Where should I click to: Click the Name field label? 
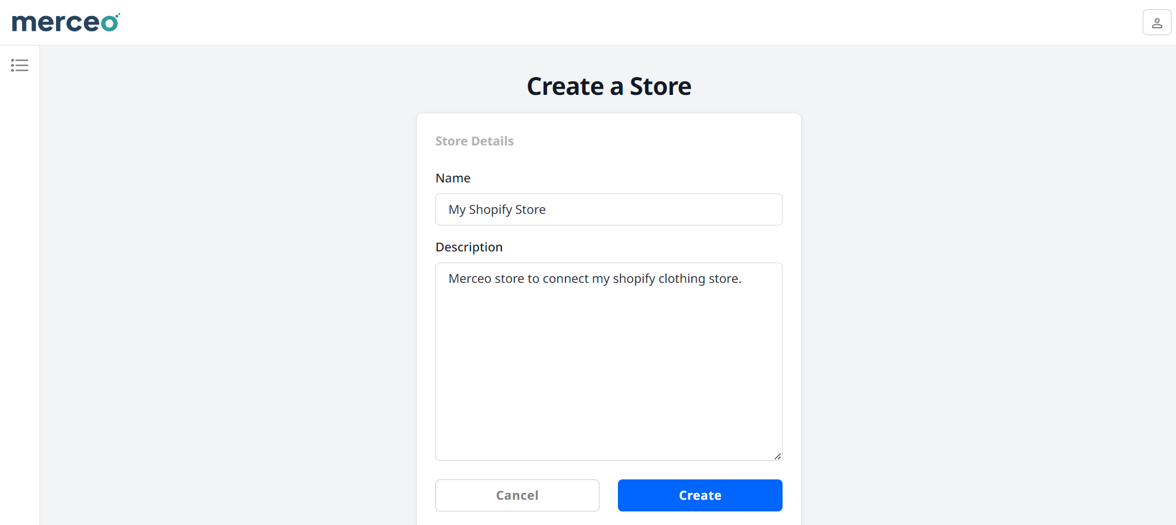[x=453, y=178]
